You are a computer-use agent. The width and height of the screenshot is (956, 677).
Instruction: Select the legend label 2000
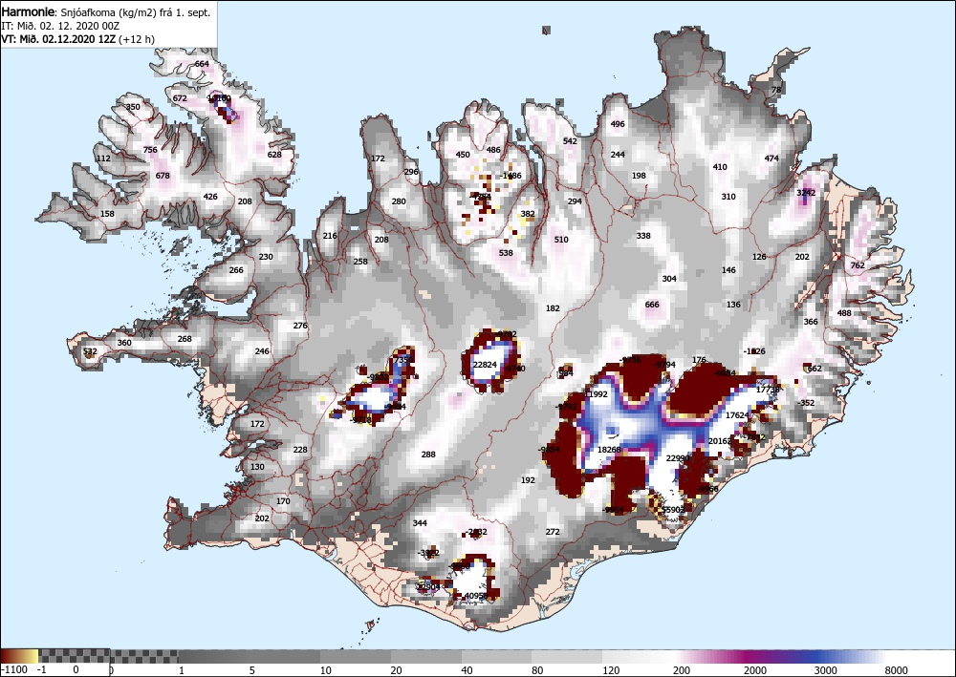[x=755, y=669]
